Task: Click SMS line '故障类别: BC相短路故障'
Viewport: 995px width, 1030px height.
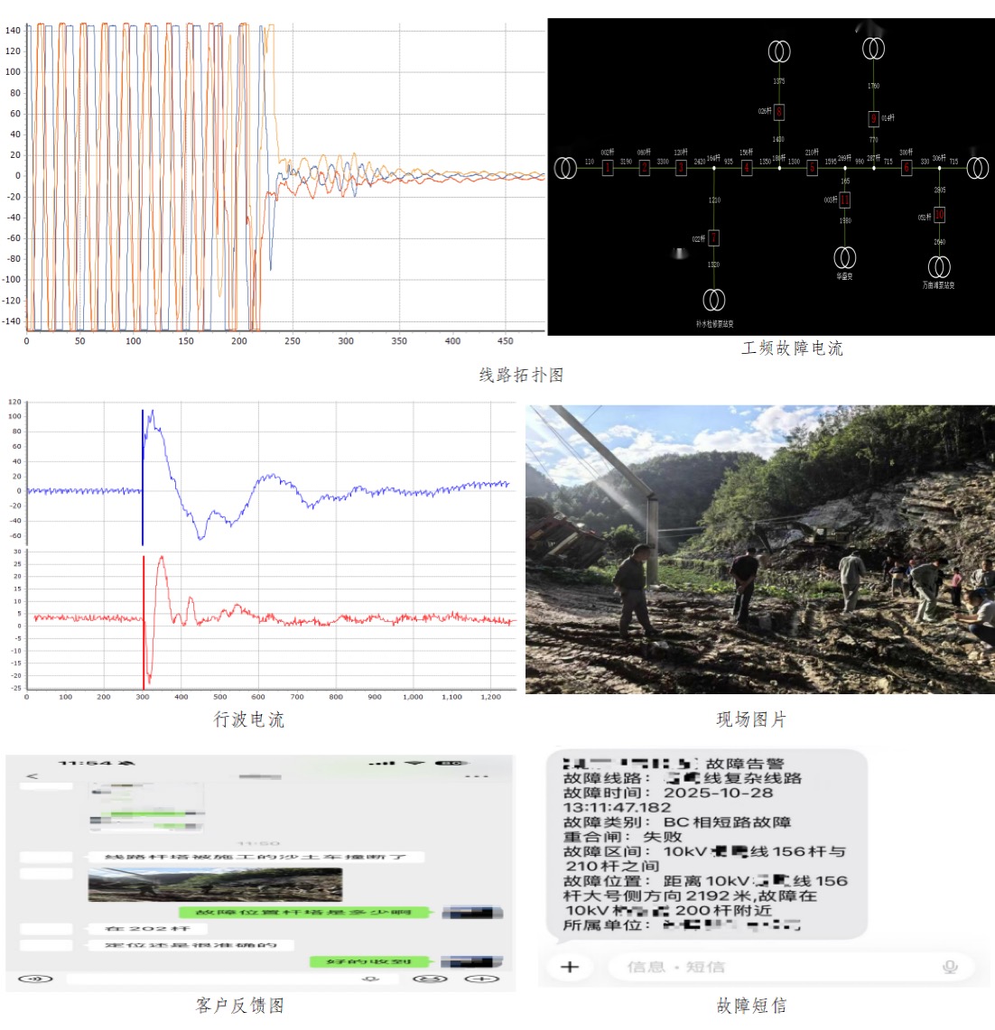Action: click(677, 821)
